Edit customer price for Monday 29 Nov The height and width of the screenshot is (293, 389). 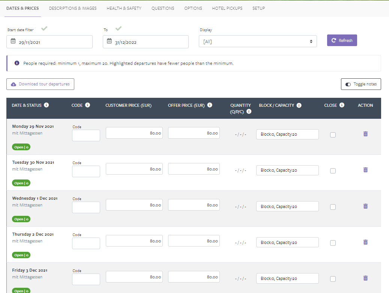coord(134,133)
